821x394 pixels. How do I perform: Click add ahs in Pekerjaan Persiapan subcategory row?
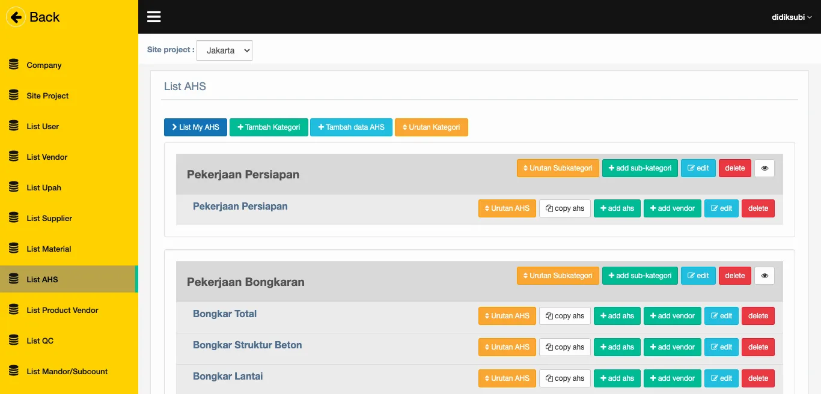(617, 208)
